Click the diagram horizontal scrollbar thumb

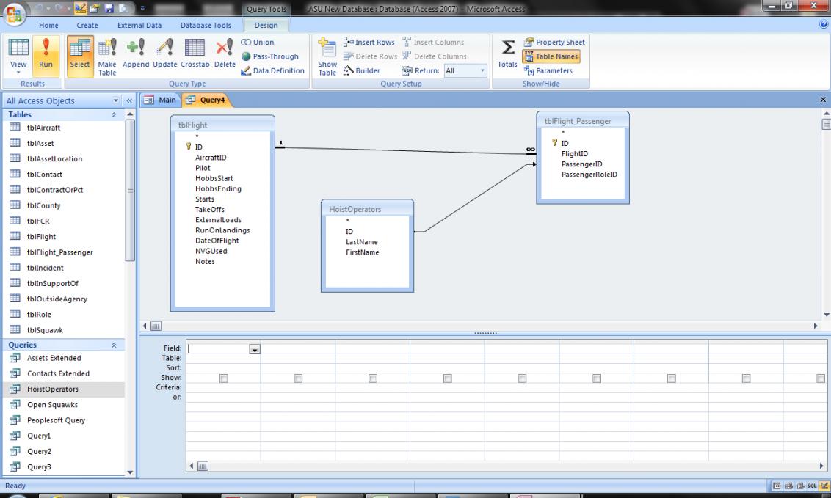click(156, 326)
